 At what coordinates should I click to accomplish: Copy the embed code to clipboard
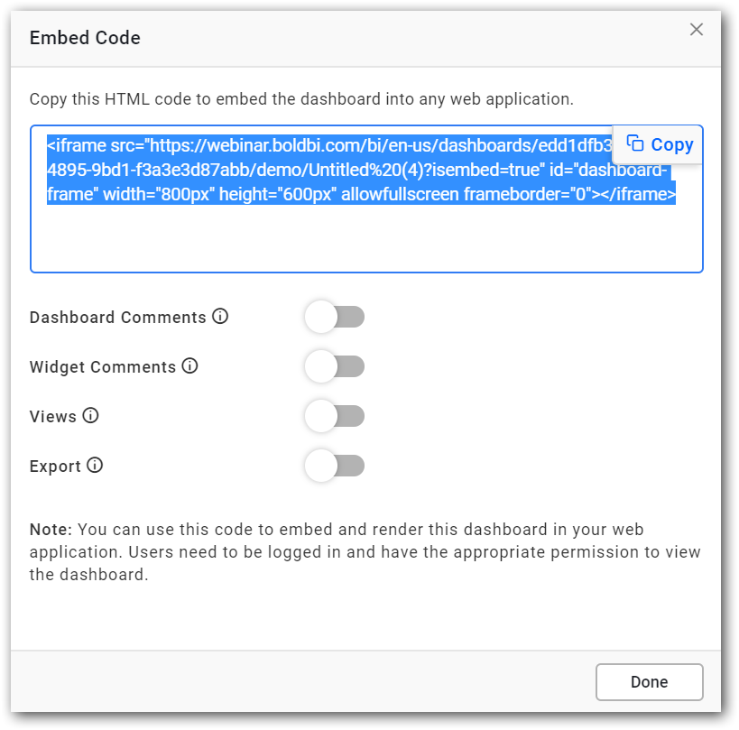[x=660, y=144]
